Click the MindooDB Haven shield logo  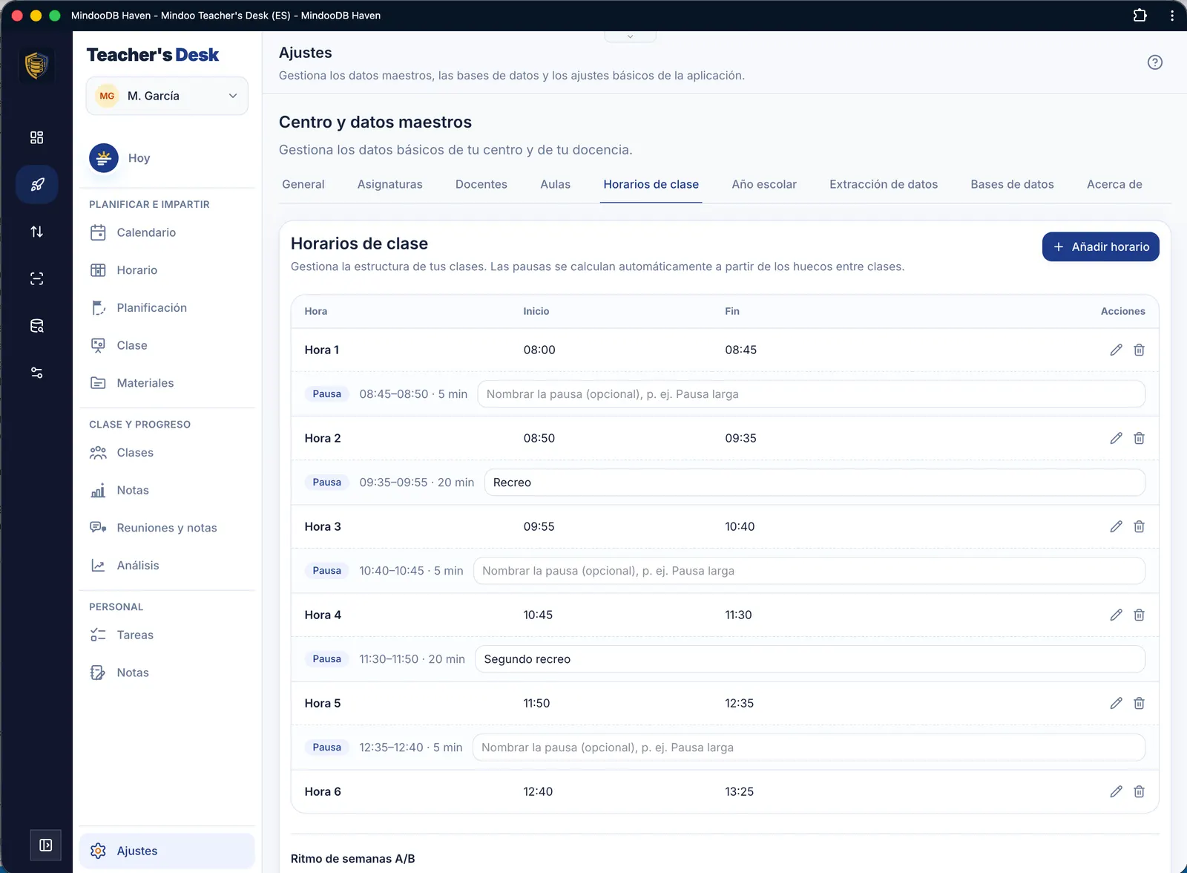(36, 65)
